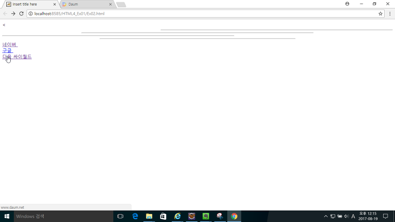395x222 pixels.
Task: Open the Windows Start menu
Action: (7, 216)
